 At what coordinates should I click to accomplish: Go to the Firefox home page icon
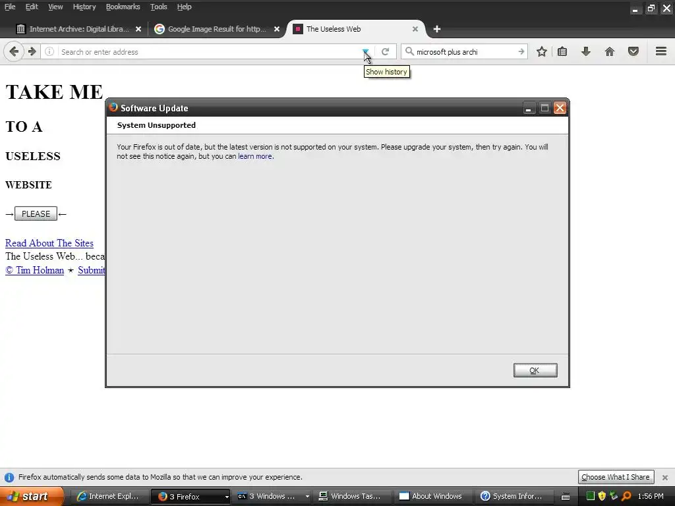(609, 51)
